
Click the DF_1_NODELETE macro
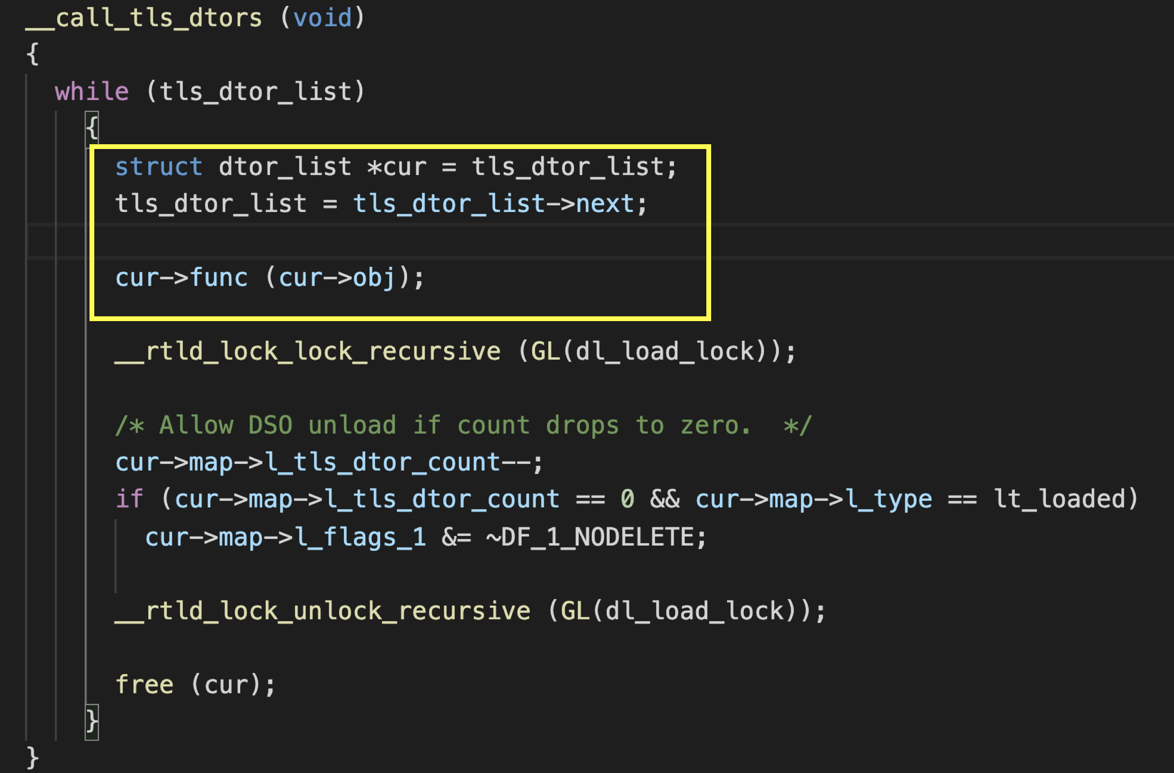point(598,537)
